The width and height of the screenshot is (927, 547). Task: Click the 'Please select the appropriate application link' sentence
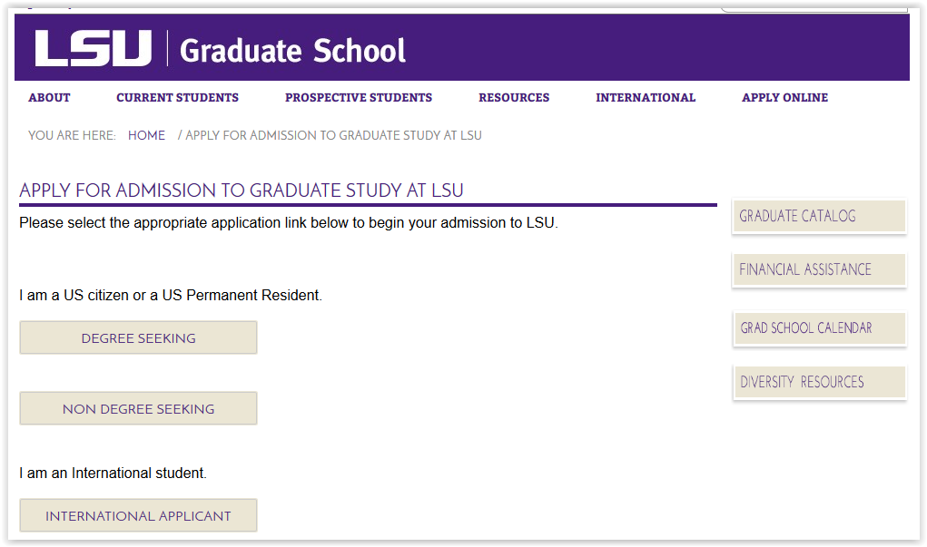[x=289, y=222]
